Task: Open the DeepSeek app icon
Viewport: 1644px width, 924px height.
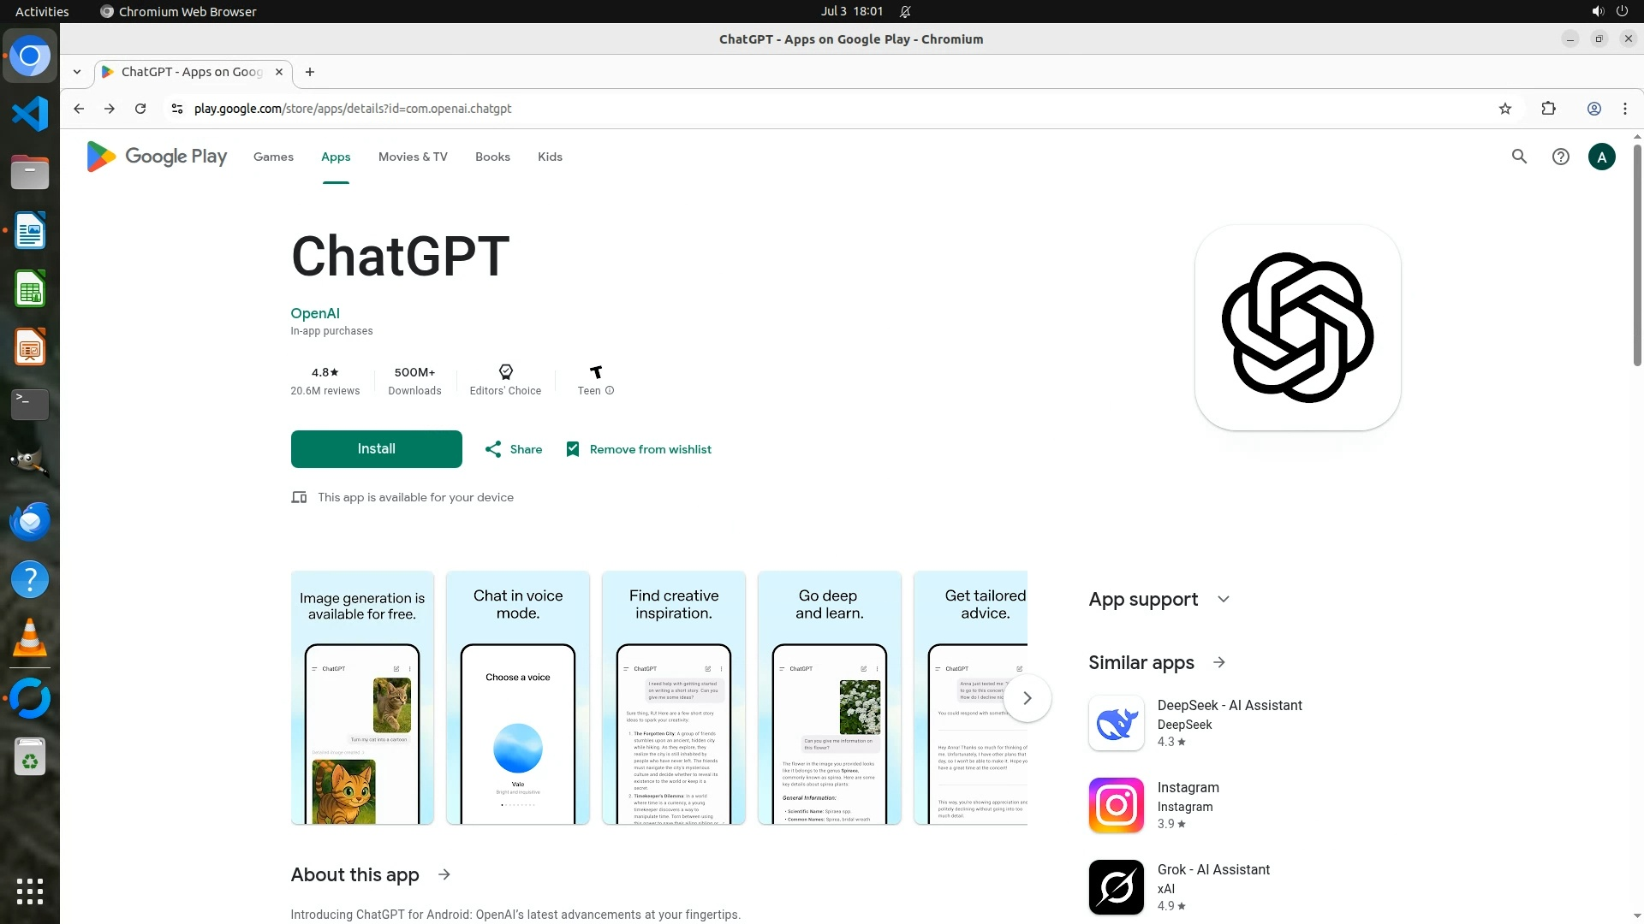Action: pyautogui.click(x=1116, y=723)
